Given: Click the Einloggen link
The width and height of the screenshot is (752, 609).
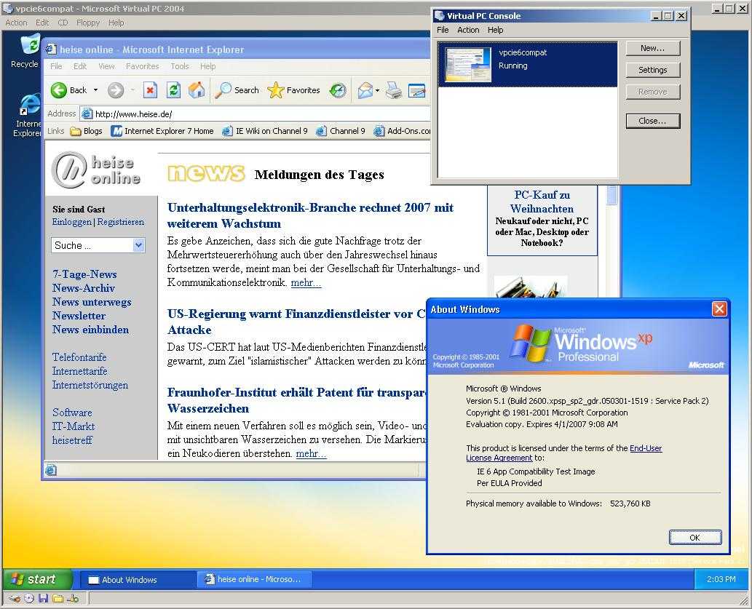Looking at the screenshot, I should pyautogui.click(x=72, y=222).
